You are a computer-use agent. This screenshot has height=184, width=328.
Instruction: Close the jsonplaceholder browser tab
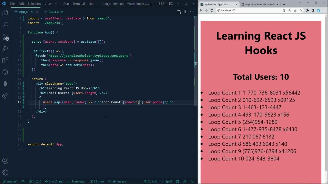278,4
